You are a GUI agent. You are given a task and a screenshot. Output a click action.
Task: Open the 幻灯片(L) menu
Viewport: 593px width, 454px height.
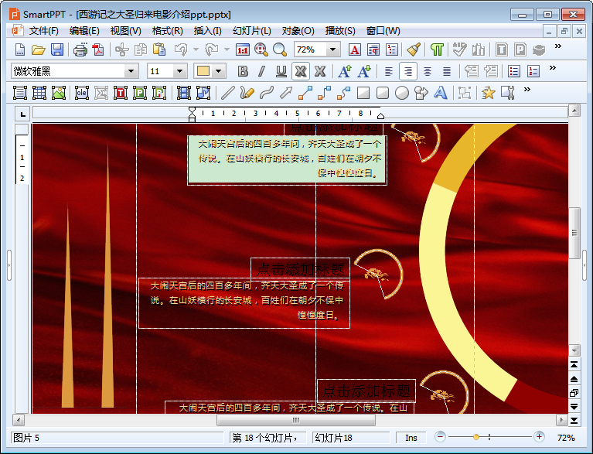click(252, 31)
